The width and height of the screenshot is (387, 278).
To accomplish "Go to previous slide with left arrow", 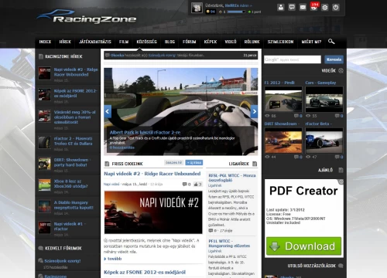I will [x=108, y=111].
